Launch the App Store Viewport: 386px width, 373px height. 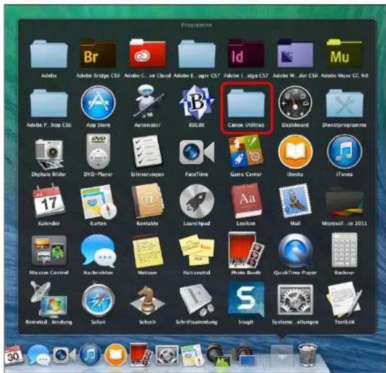[98, 103]
